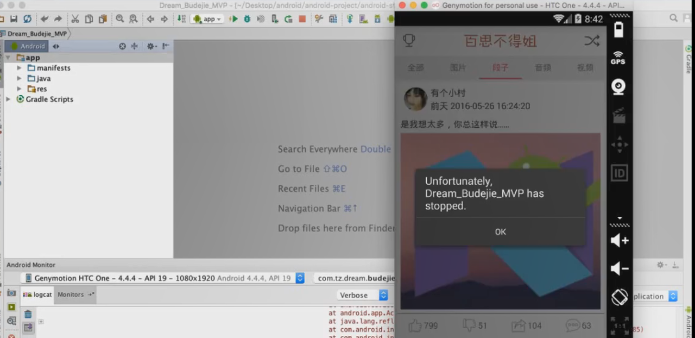The width and height of the screenshot is (695, 338).
Task: Open project panel settings gear
Action: click(x=151, y=46)
